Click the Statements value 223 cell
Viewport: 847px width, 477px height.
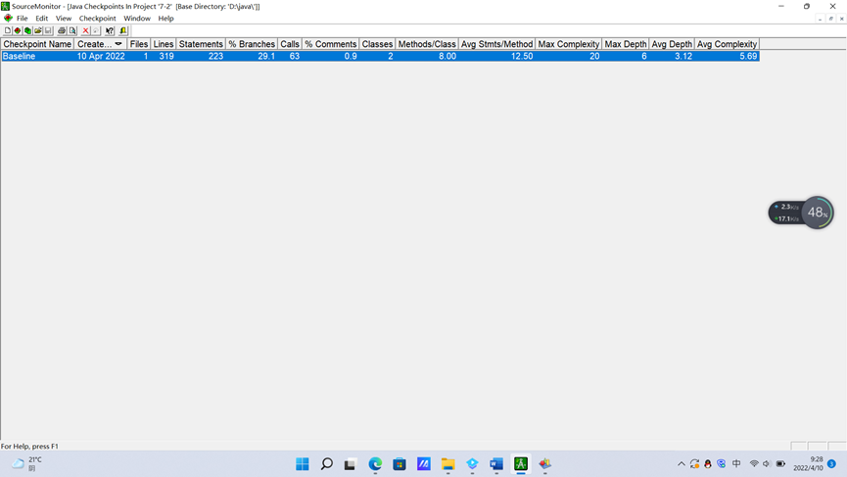click(215, 56)
